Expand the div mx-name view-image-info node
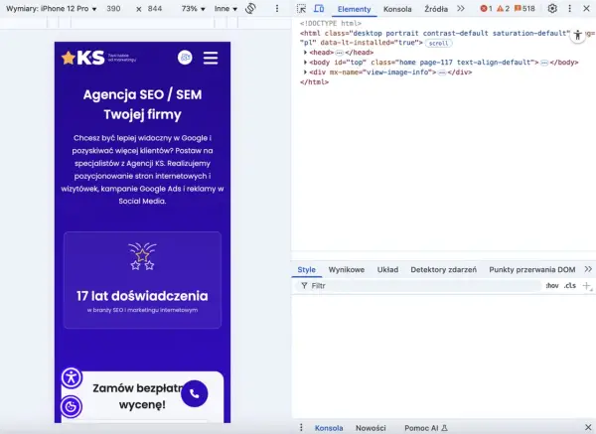The width and height of the screenshot is (596, 434). click(305, 72)
